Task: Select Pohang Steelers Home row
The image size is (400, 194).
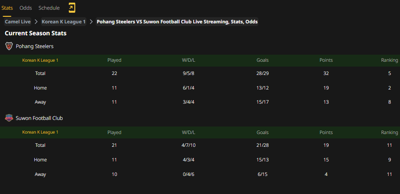Action: point(200,88)
